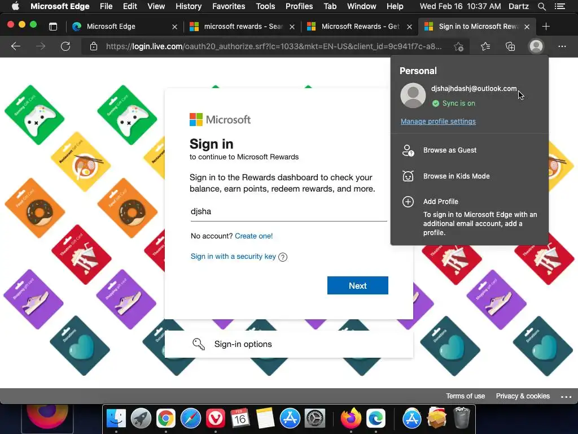Click Terms of use link
578x434 pixels.
point(465,396)
